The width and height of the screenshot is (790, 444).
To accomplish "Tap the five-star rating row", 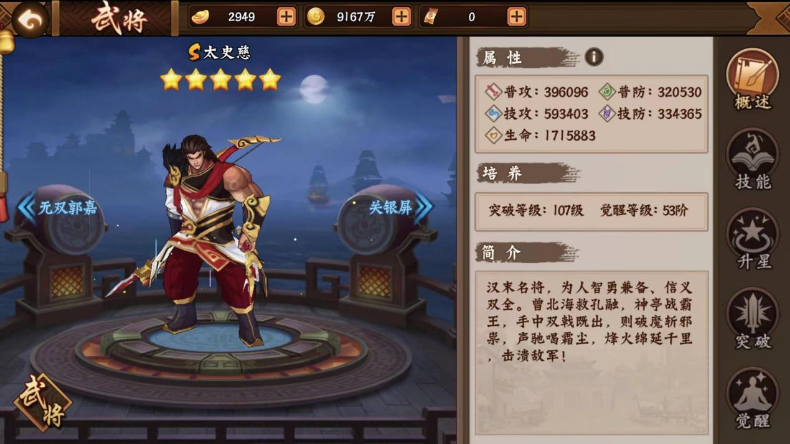I will point(220,80).
